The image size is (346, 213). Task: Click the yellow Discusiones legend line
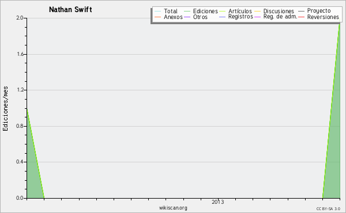258,12
